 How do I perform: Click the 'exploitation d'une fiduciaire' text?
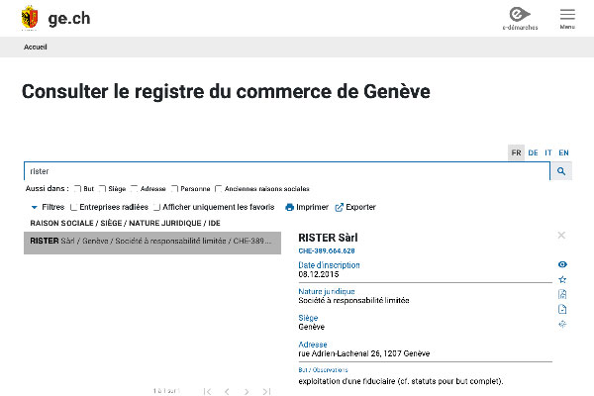click(401, 381)
